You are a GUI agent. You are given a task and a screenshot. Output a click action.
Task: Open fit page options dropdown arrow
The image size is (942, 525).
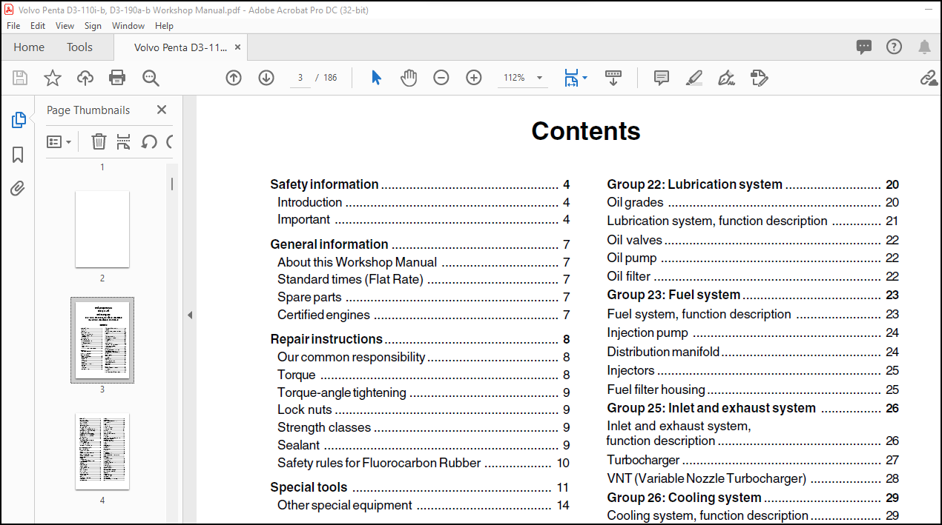(x=584, y=78)
